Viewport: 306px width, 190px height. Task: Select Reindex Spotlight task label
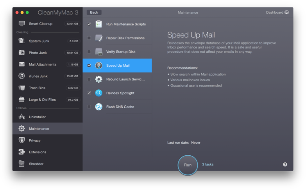[x=120, y=93]
